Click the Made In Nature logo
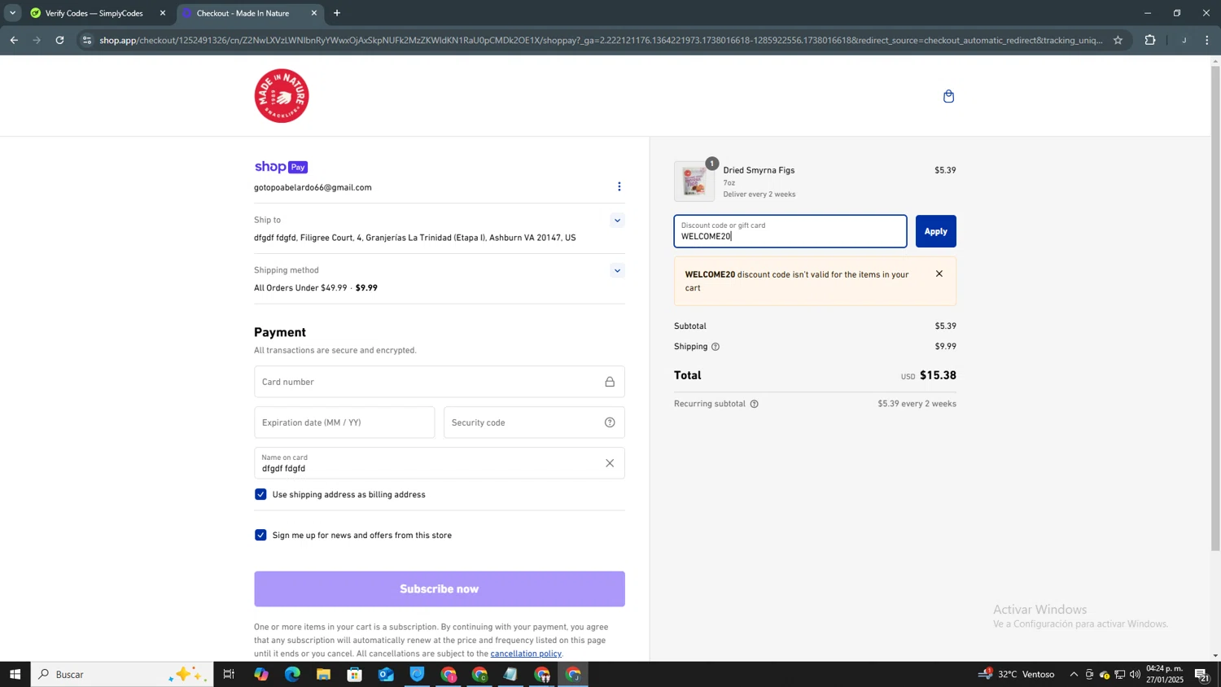This screenshot has height=687, width=1221. [282, 96]
